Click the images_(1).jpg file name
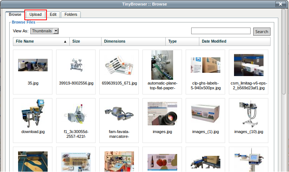This screenshot has height=172, width=289. [x=206, y=132]
